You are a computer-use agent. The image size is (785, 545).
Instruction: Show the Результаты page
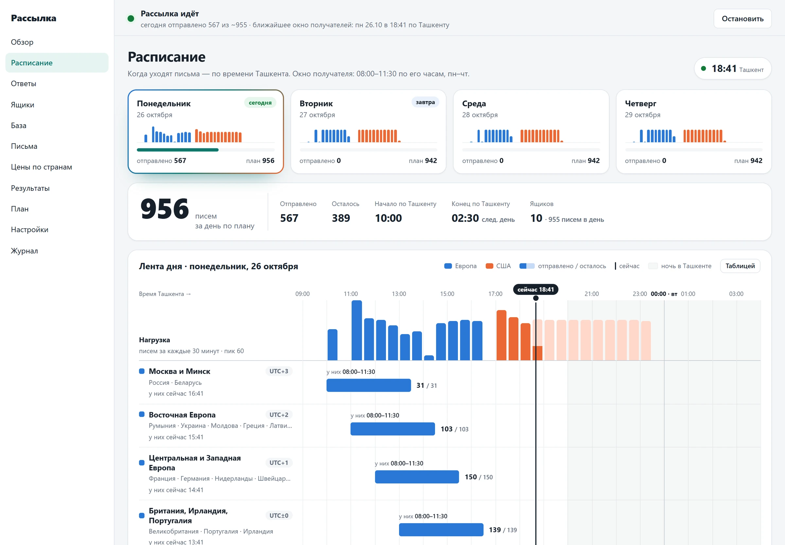57,188
